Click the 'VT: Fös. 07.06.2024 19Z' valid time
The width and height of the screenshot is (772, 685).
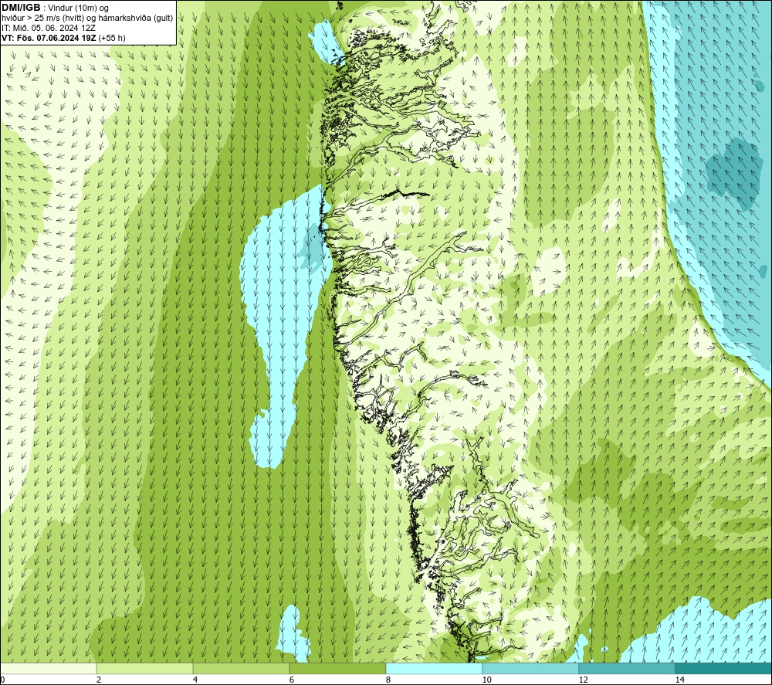tap(49, 37)
